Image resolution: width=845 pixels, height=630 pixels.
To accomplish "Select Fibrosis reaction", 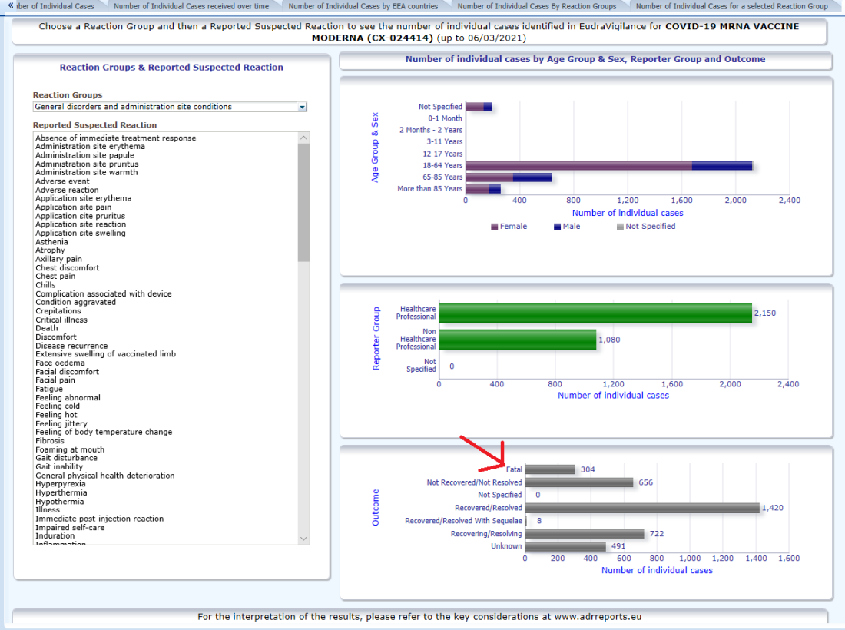I will click(x=50, y=441).
